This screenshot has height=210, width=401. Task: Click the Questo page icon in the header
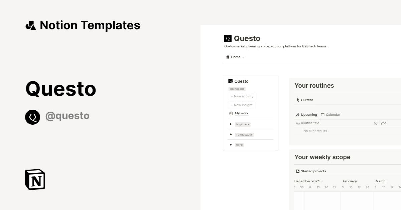(228, 38)
